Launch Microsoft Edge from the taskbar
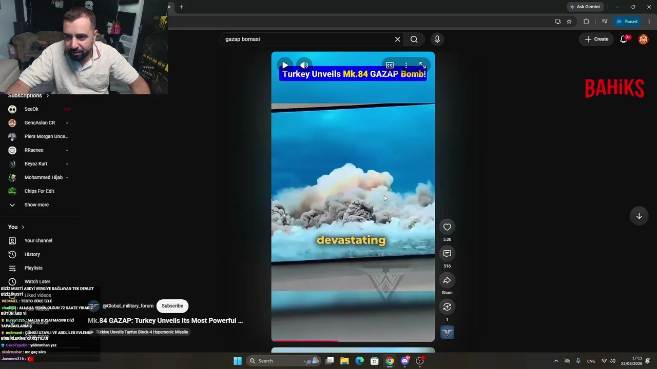The width and height of the screenshot is (657, 369). (360, 361)
